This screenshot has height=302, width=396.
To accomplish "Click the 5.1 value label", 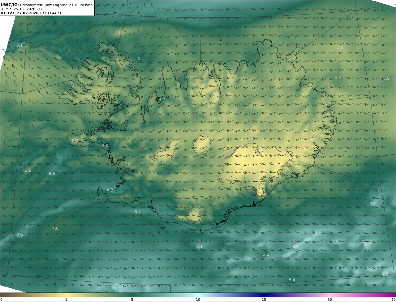I will 141,58.
